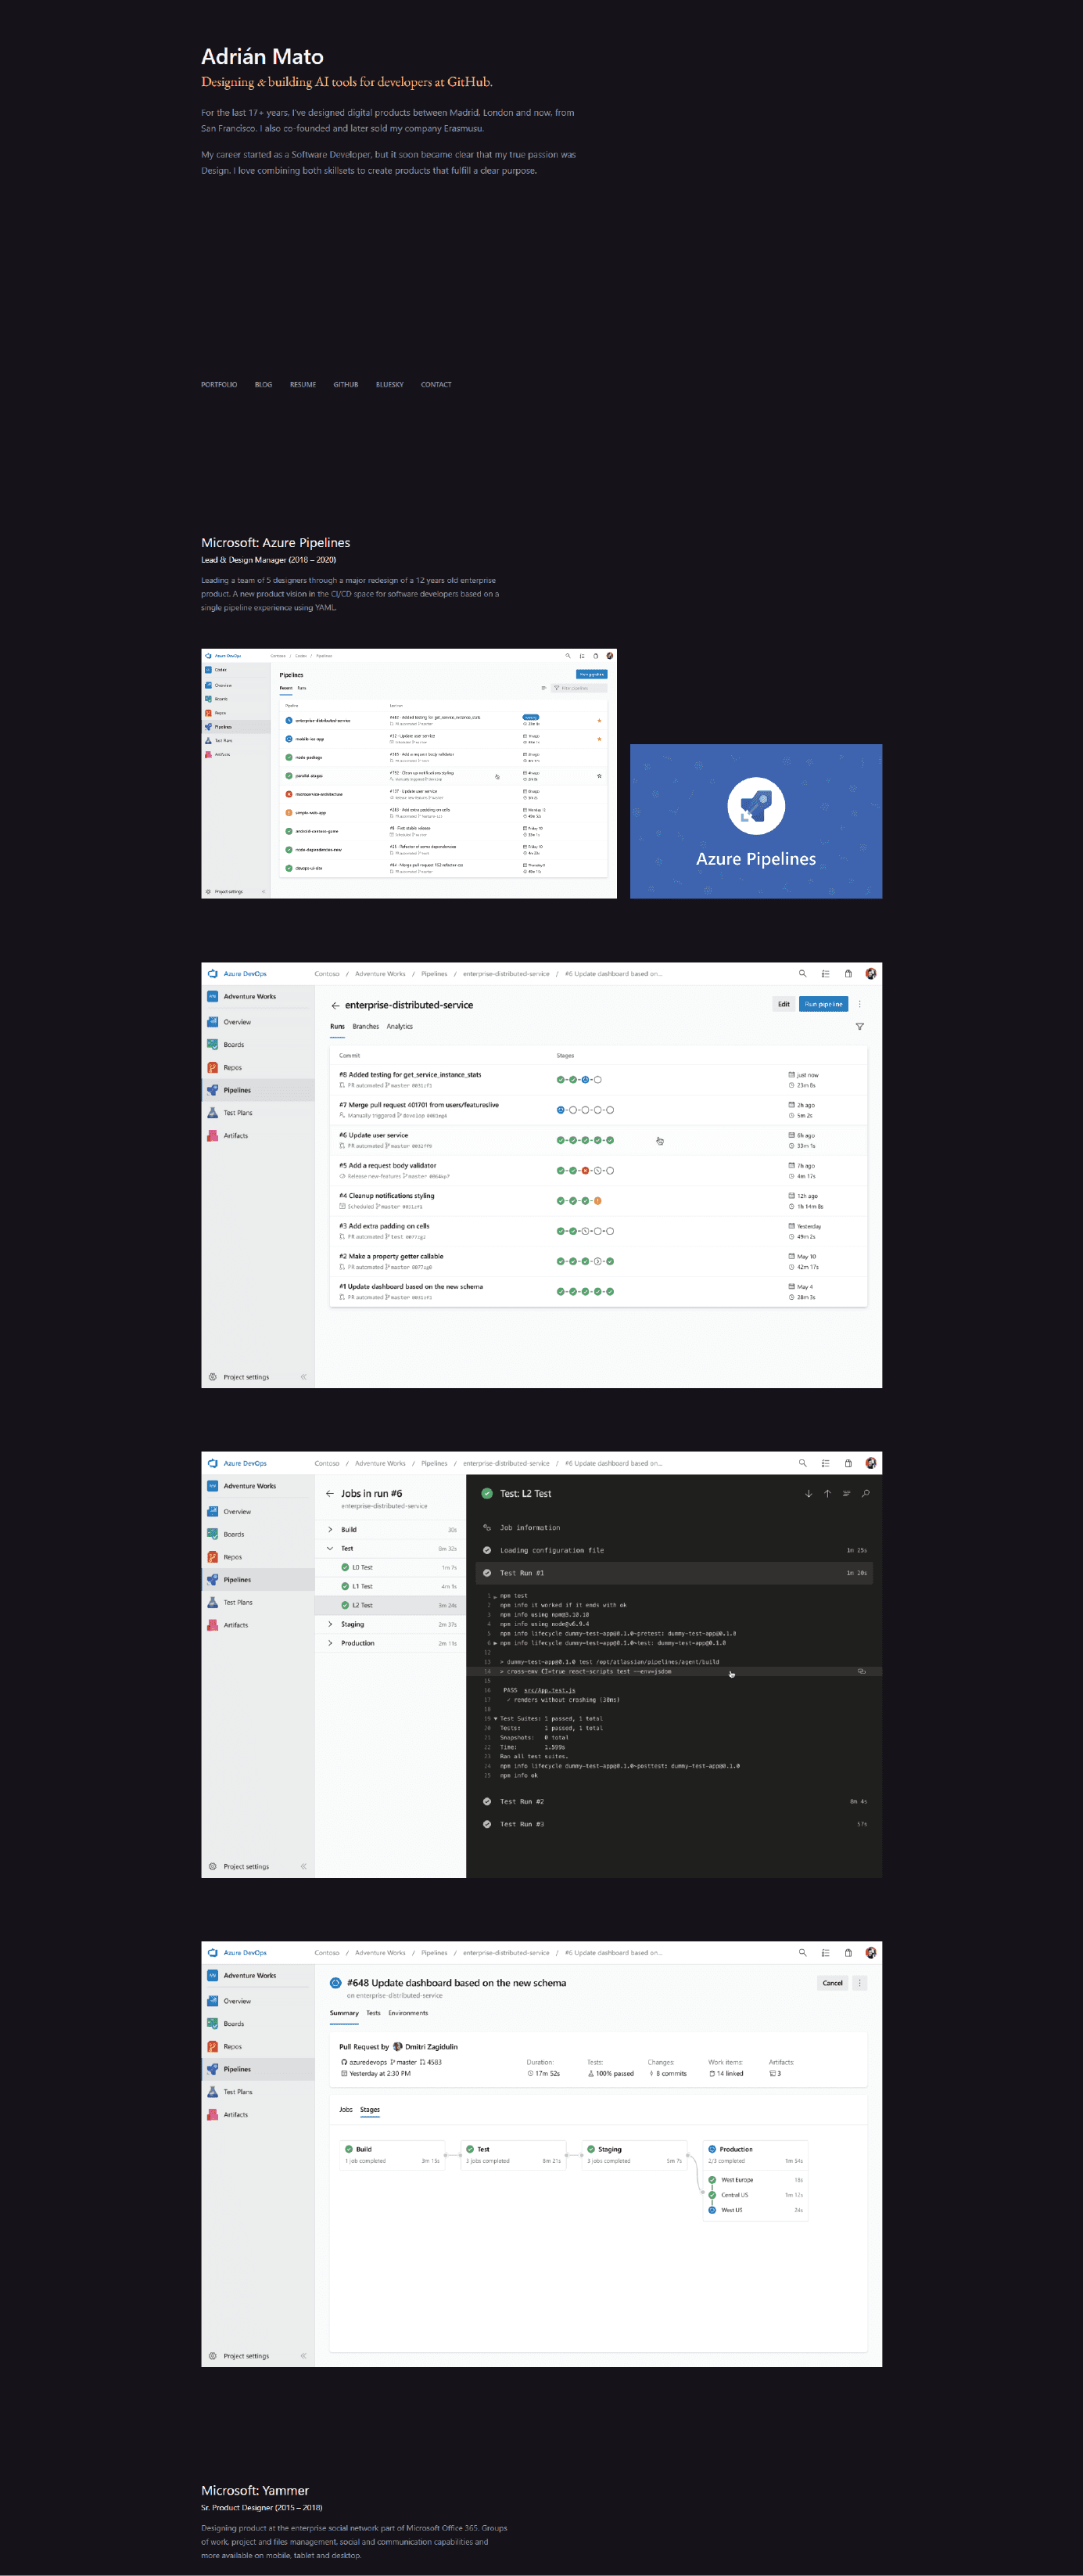Expand Production stage in Jobs in run #6

[331, 1643]
